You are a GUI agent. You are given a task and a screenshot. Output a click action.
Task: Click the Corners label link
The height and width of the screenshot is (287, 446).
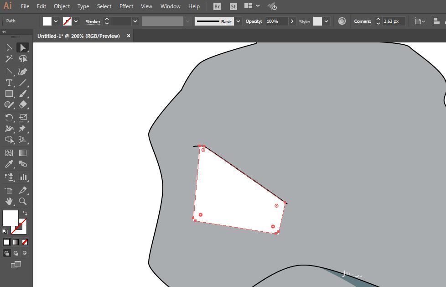point(363,21)
